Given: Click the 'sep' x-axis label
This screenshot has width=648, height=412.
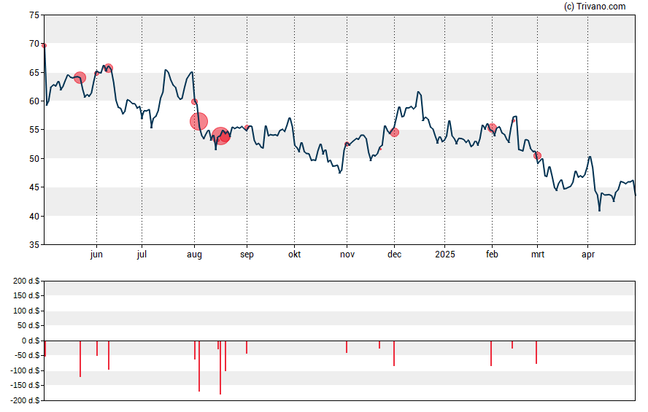Looking at the screenshot, I should (x=247, y=254).
